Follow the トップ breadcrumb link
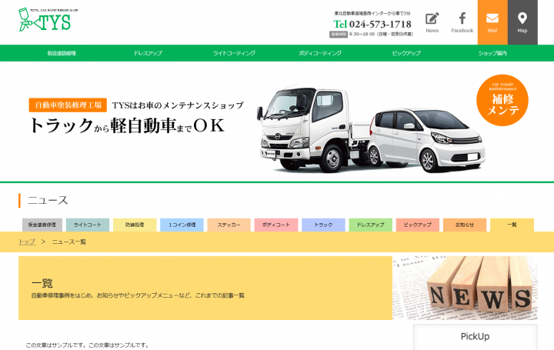 click(27, 242)
